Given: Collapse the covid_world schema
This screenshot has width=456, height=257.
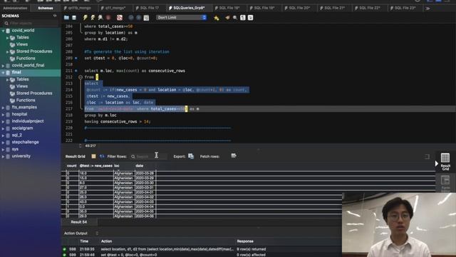Looking at the screenshot, I should click(3, 31).
